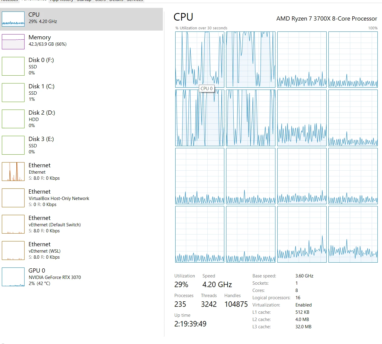The image size is (382, 344).
Task: Click first logical processor graph in bottom row
Action: (x=200, y=234)
